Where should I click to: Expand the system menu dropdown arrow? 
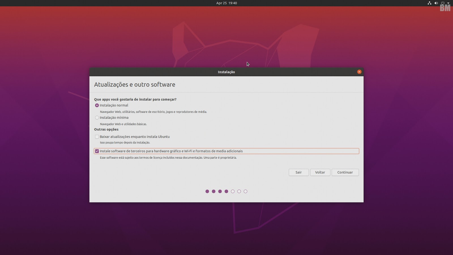point(448,3)
